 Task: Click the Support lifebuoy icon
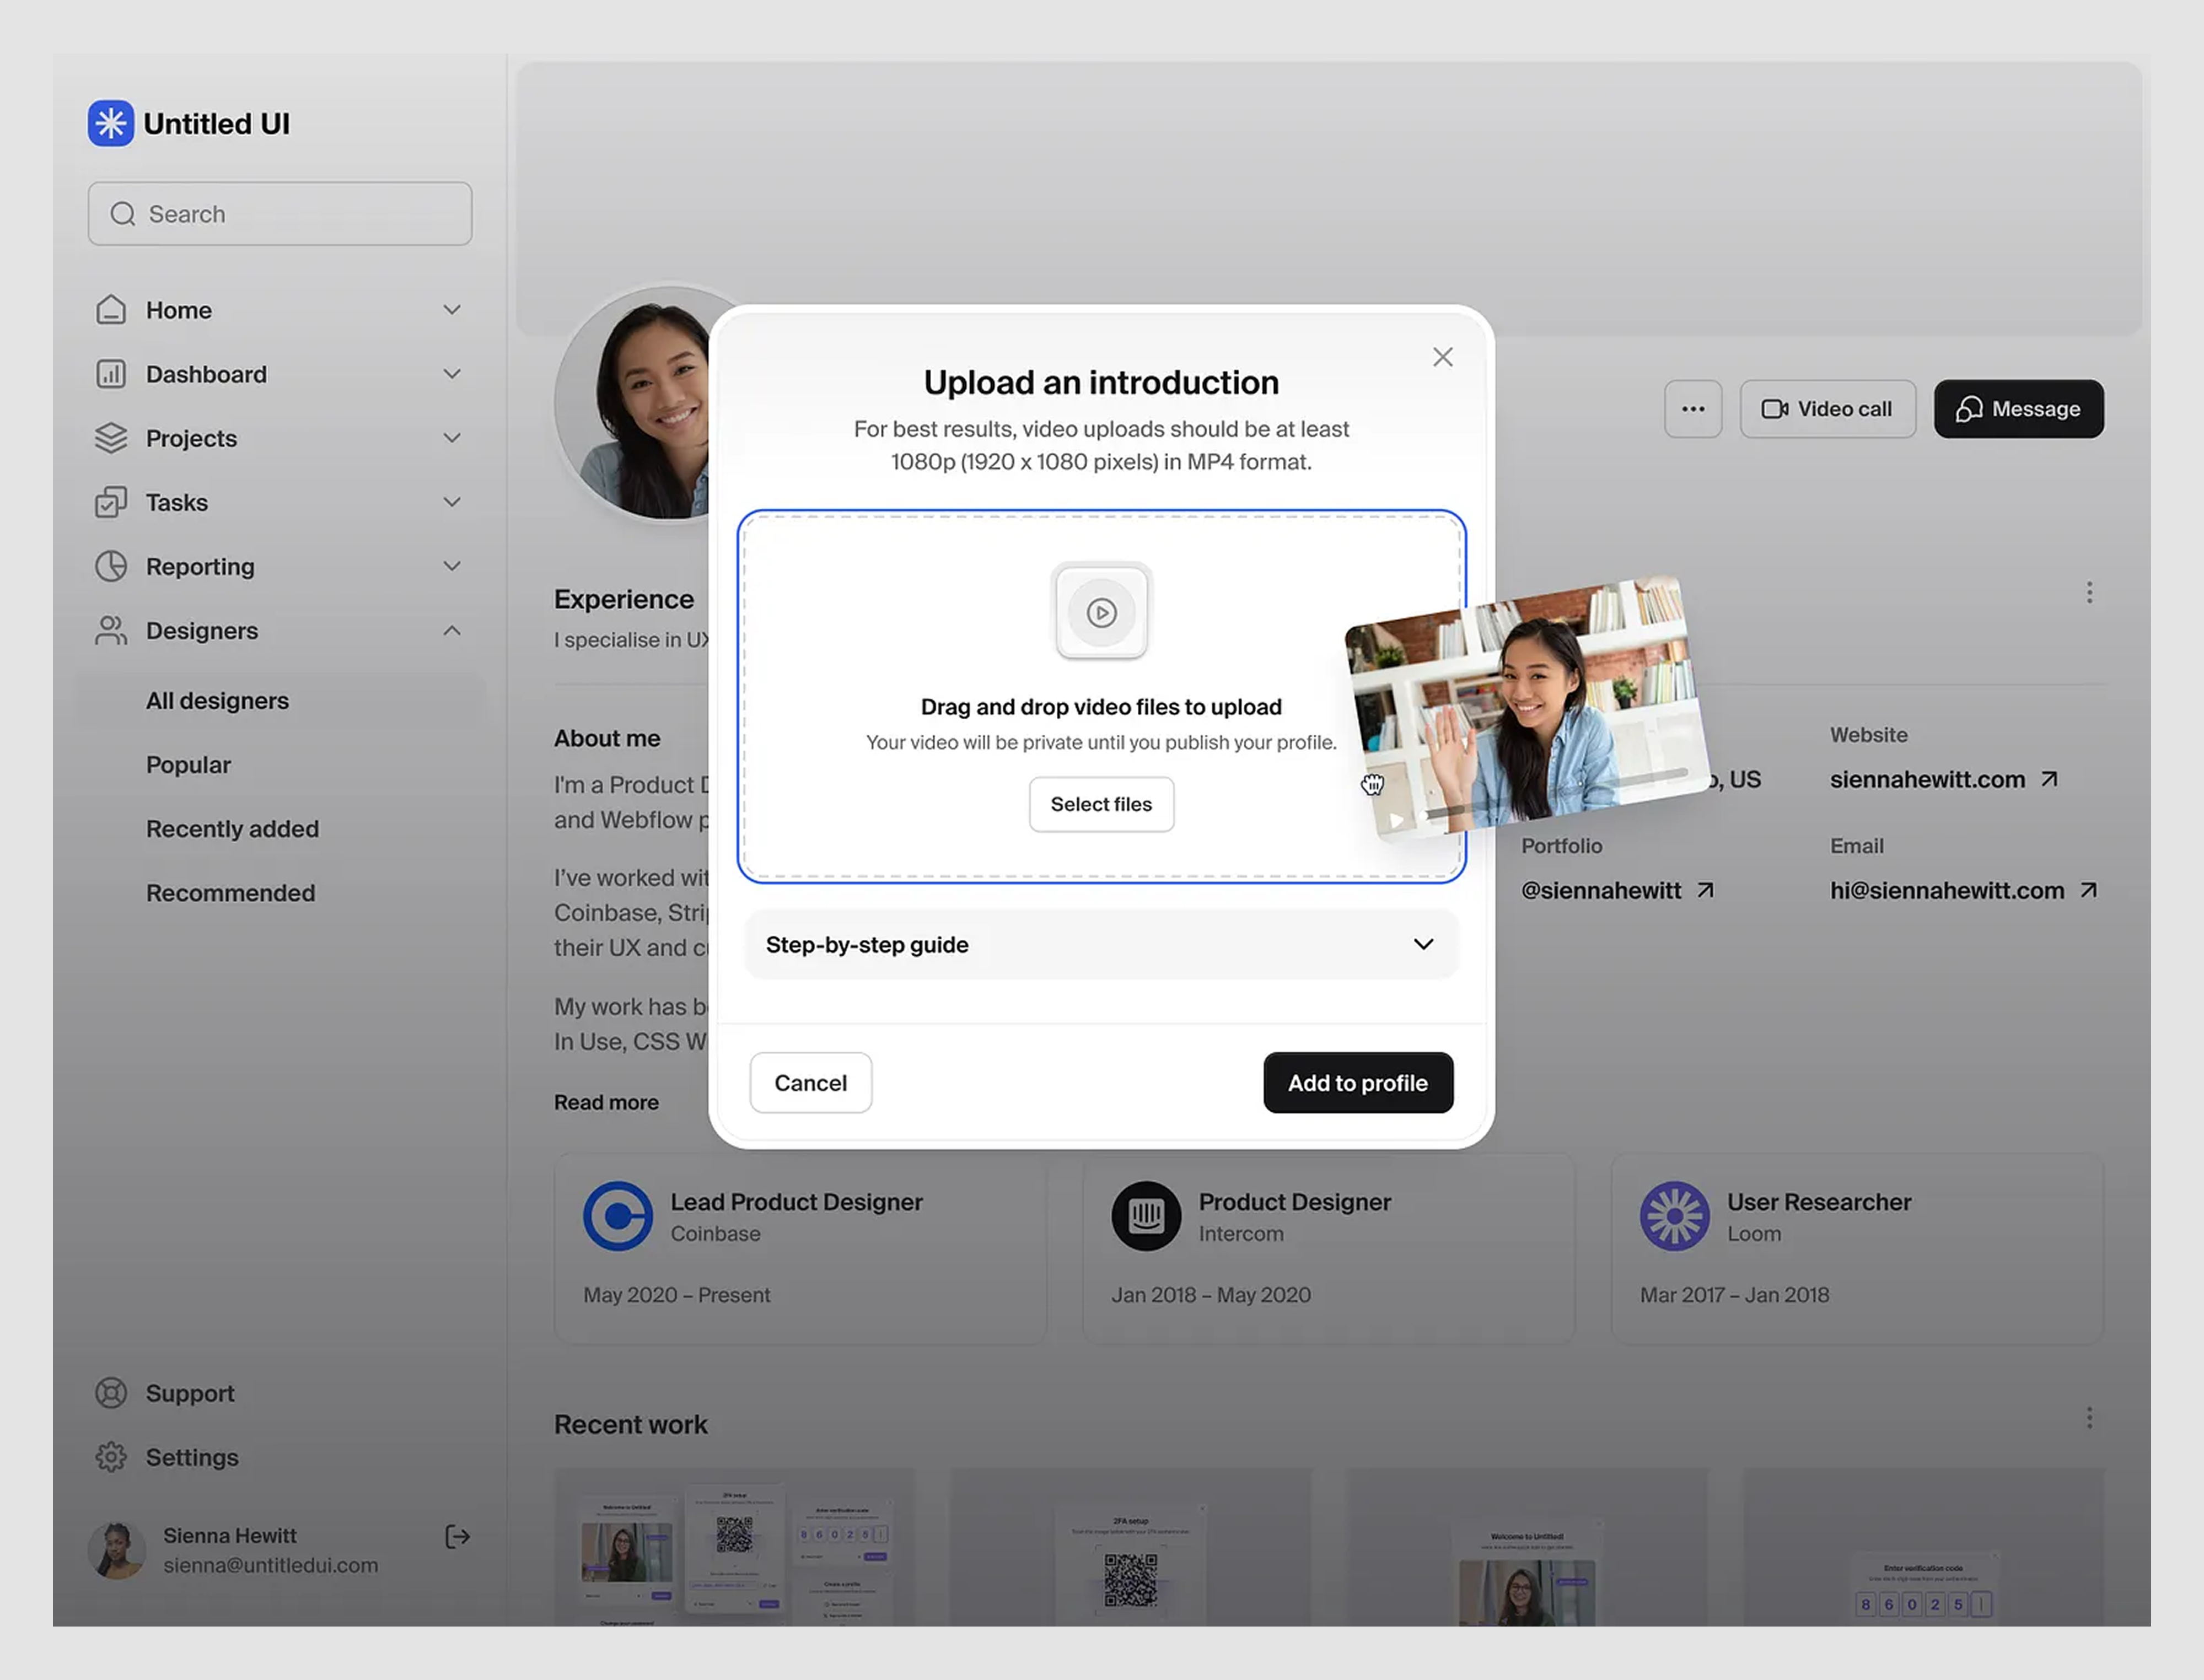tap(111, 1393)
